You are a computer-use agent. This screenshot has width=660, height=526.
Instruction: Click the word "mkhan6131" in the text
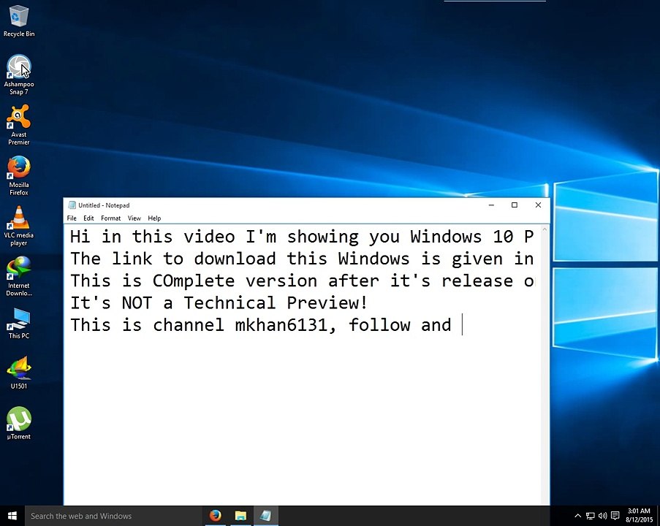[x=281, y=325]
